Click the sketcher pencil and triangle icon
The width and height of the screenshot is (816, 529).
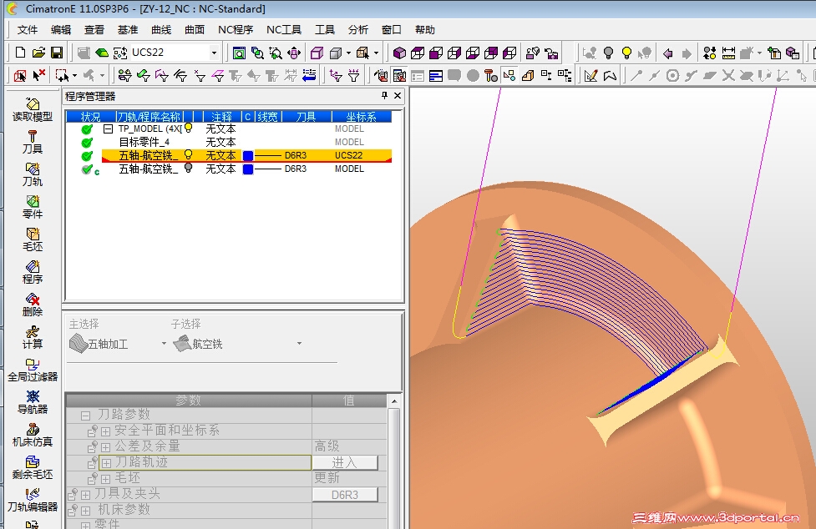590,76
